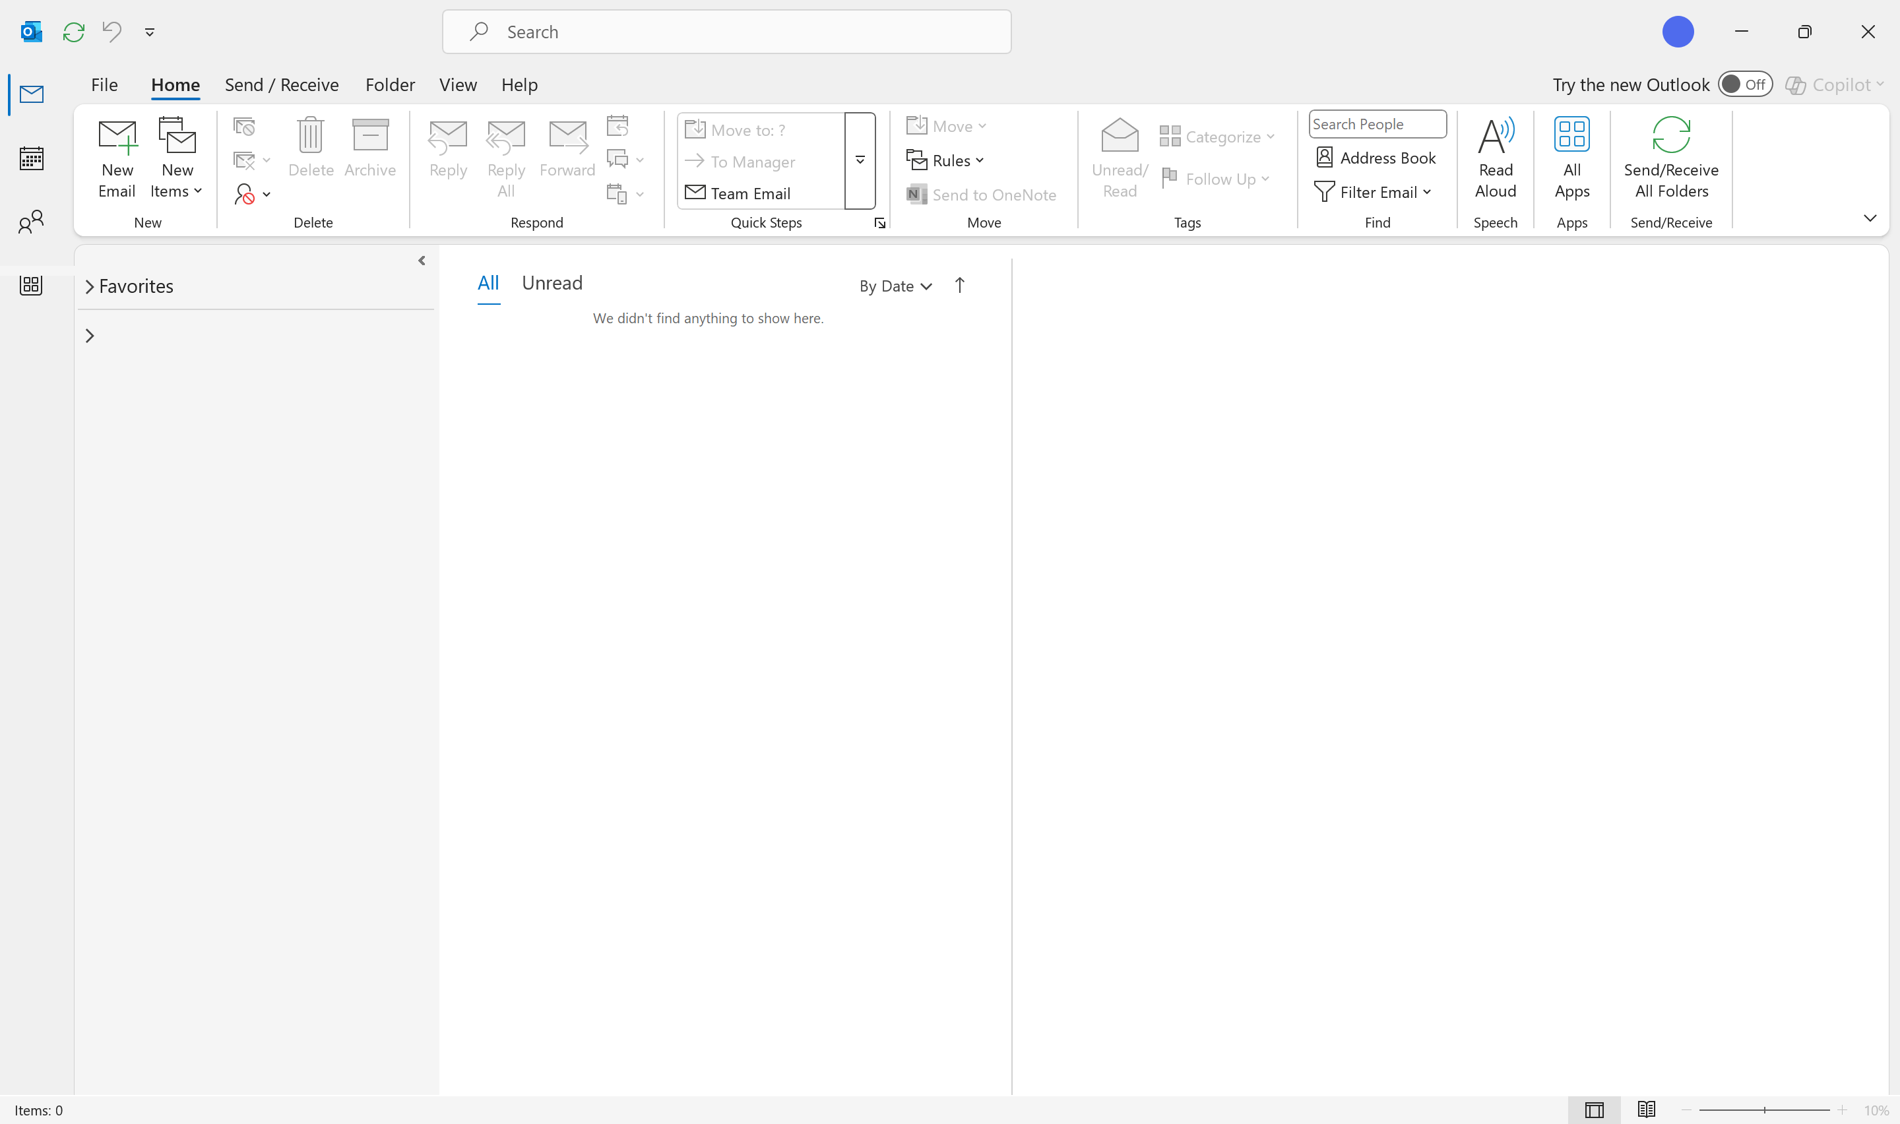Open the People pane icon
1900x1124 pixels.
point(31,221)
